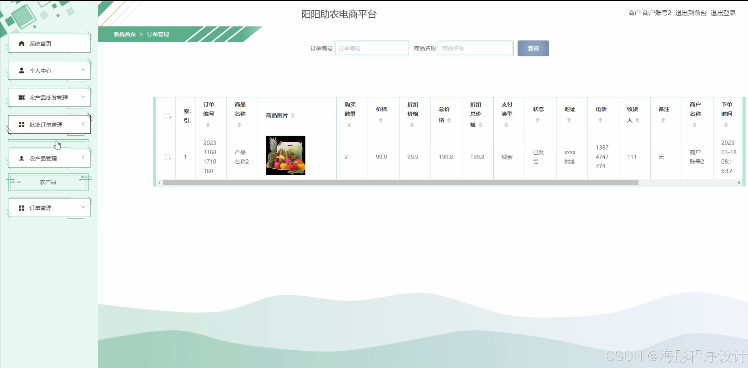This screenshot has width=748, height=368.
Task: Expand 个人中心 menu chevron
Action: [x=83, y=70]
